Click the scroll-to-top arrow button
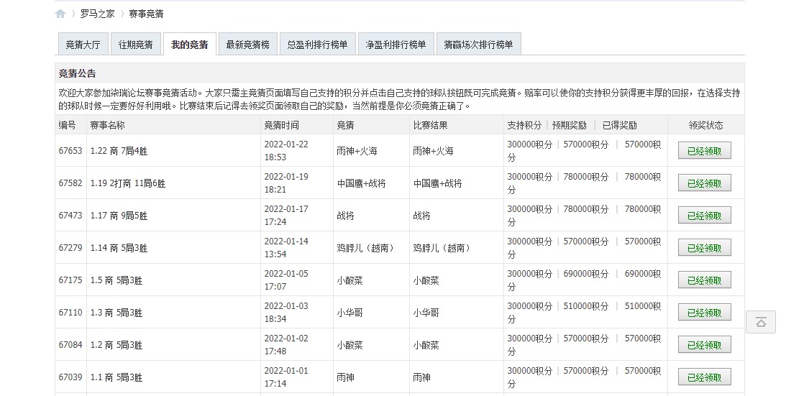This screenshot has height=396, width=804. tap(760, 322)
